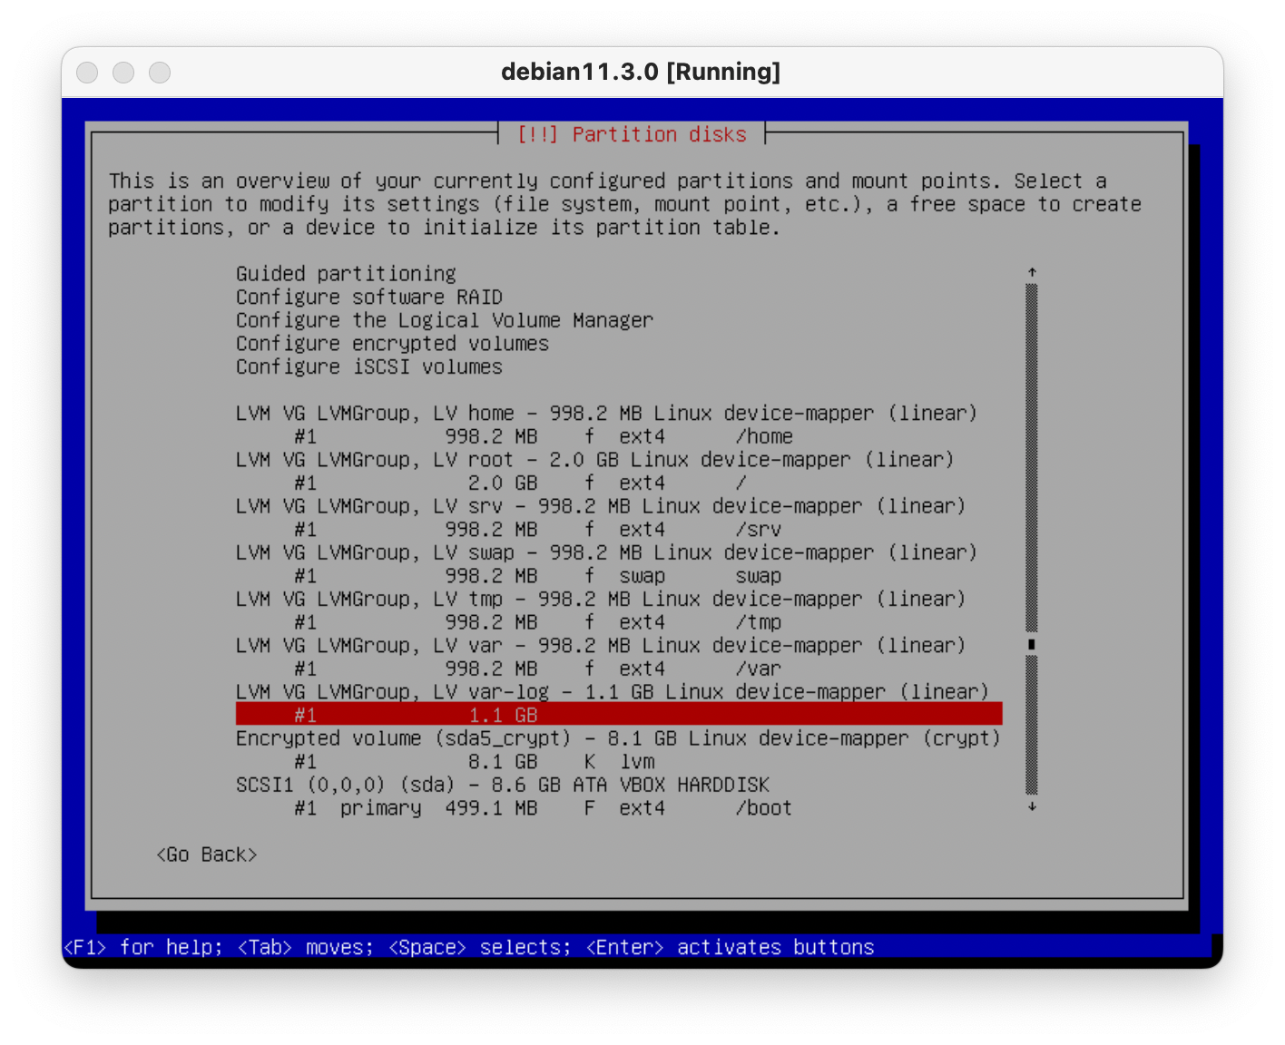Image resolution: width=1285 pixels, height=1045 pixels.
Task: Select the 8.1 GB lvm encrypted partition
Action: coord(474,762)
